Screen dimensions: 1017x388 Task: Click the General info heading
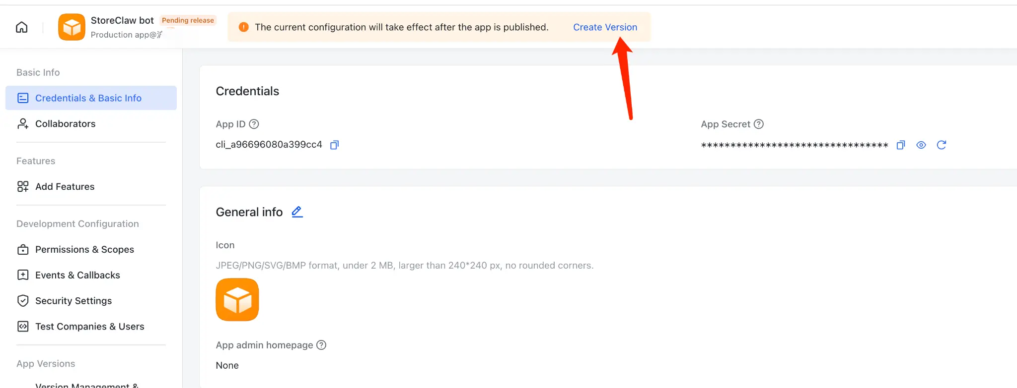tap(249, 212)
